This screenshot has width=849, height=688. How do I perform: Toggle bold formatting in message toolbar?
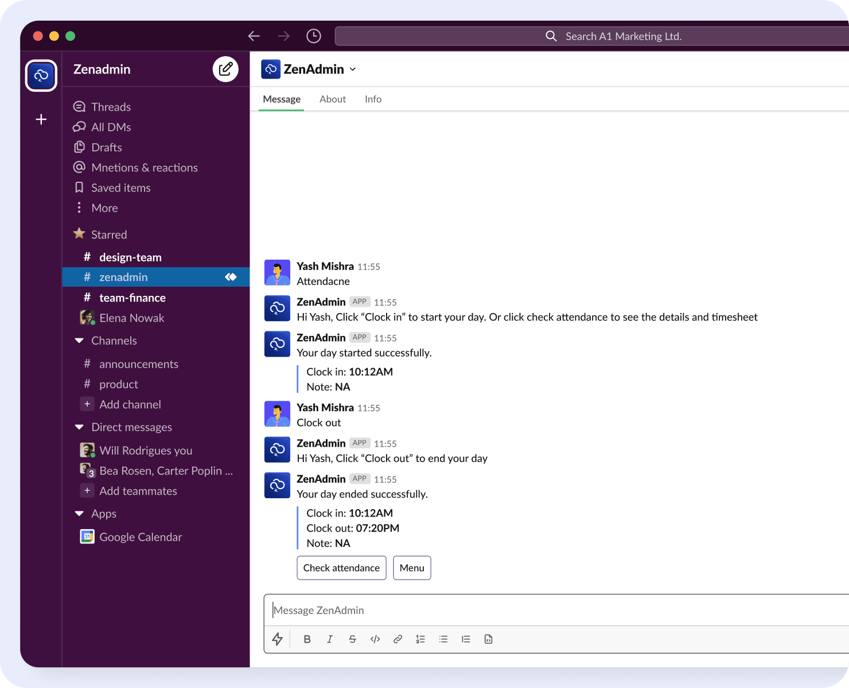click(307, 639)
